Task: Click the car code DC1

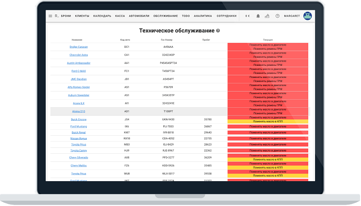Action: (x=127, y=47)
